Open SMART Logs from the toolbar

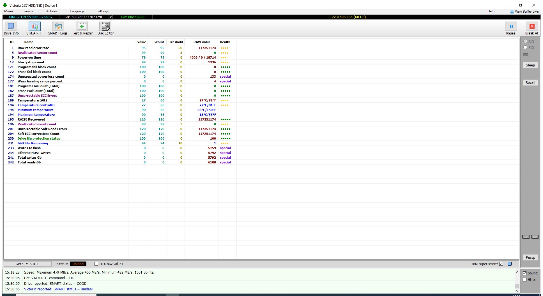point(58,28)
